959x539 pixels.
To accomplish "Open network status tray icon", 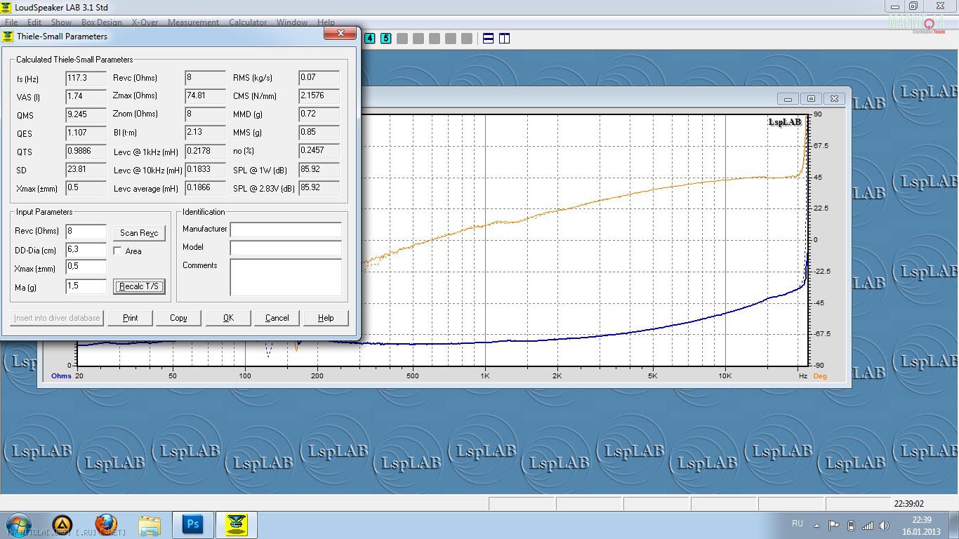I will (x=868, y=525).
